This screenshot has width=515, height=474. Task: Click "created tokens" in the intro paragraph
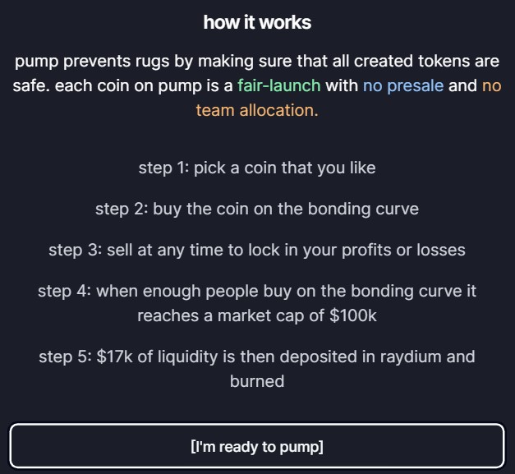(412, 61)
